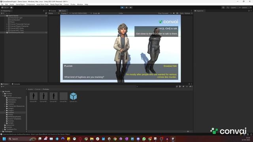253x142 pixels.
Task: Open the Windows Start button
Action: click(x=4, y=139)
